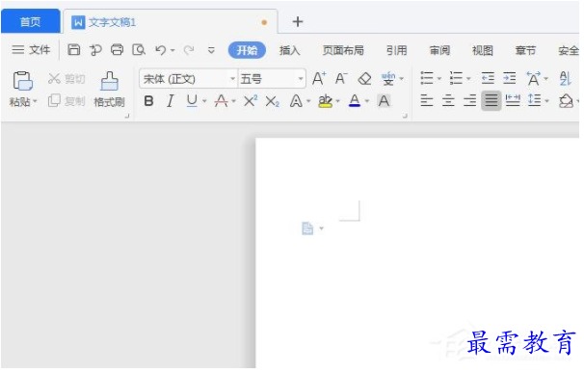The width and height of the screenshot is (584, 373).
Task: Center align text
Action: tap(448, 100)
